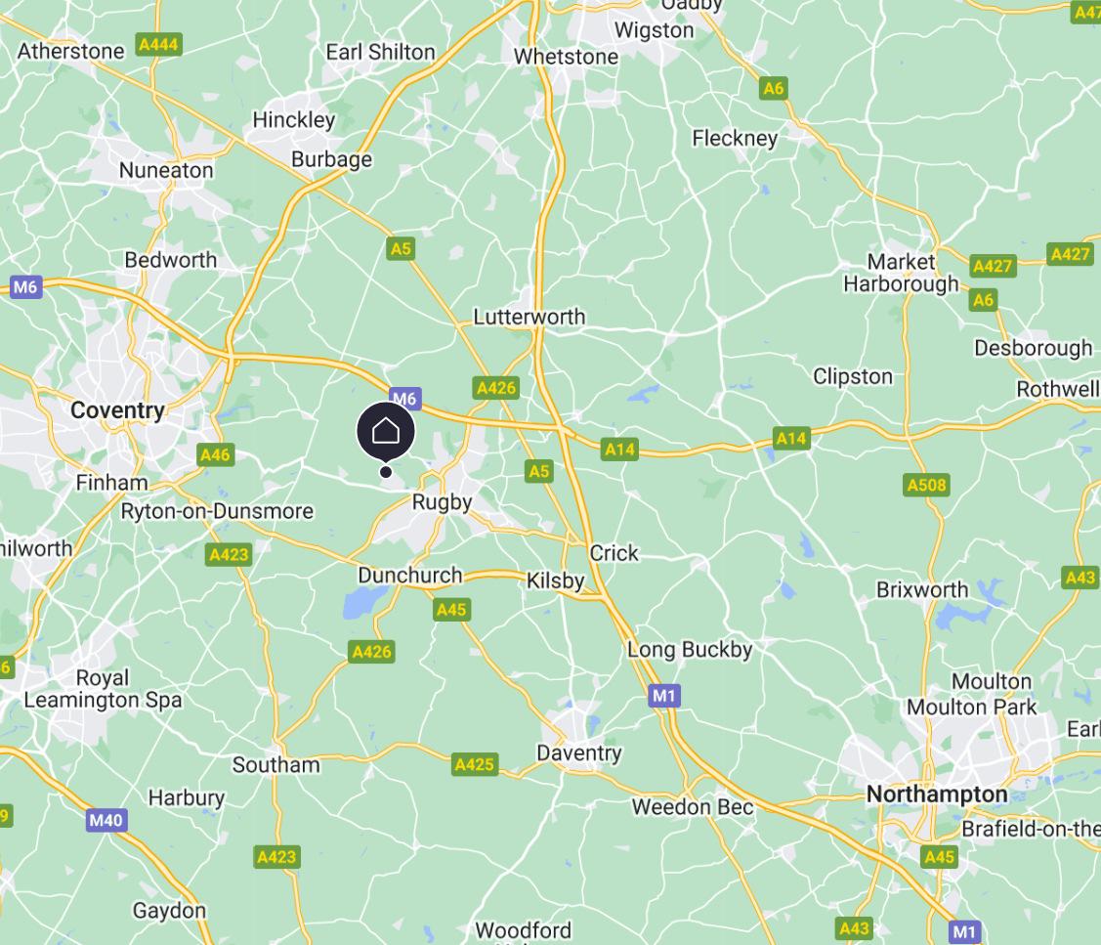
Task: Click the A46 road shield near Coventry
Action: pyautogui.click(x=216, y=454)
